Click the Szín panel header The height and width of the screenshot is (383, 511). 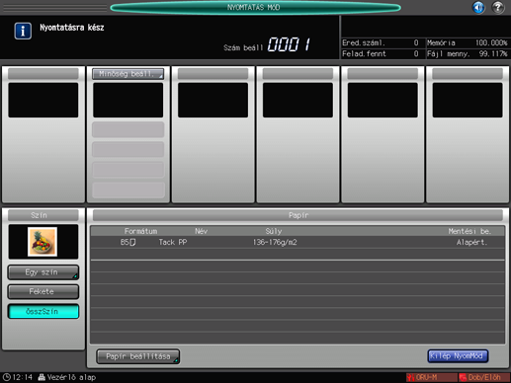point(43,215)
